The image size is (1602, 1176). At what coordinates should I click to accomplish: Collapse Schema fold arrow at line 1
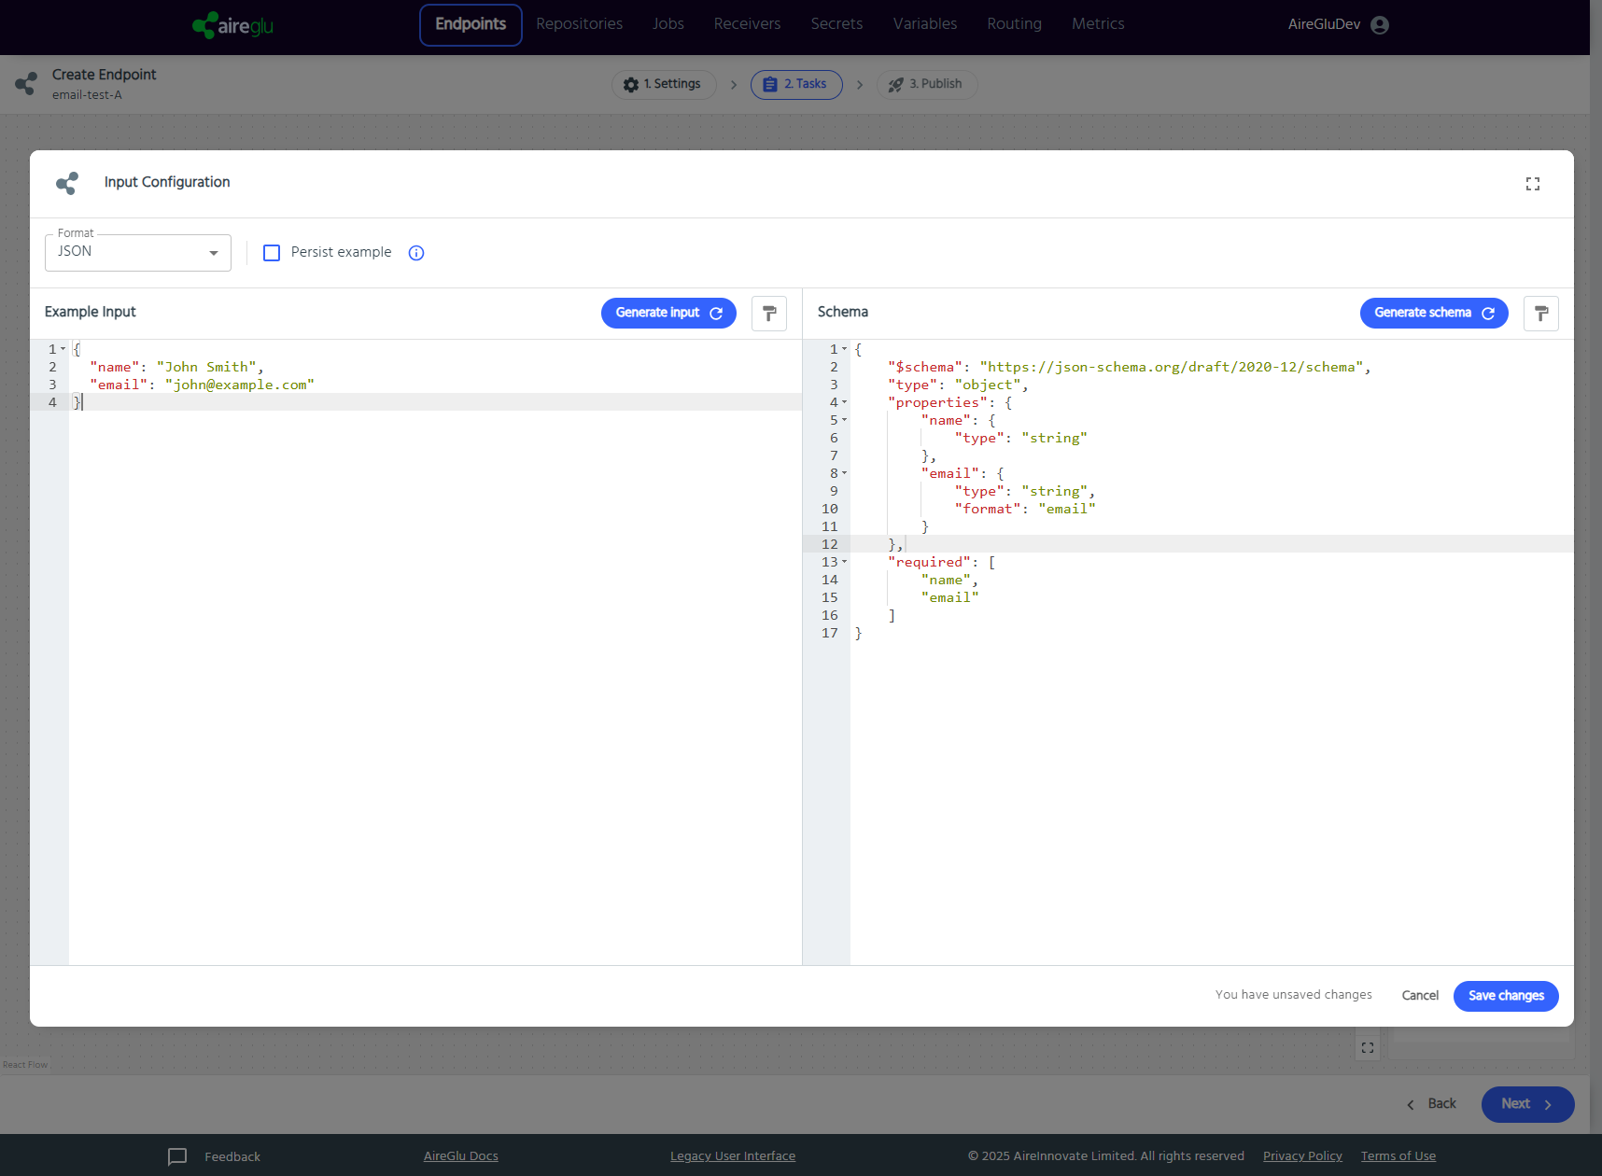tap(844, 349)
